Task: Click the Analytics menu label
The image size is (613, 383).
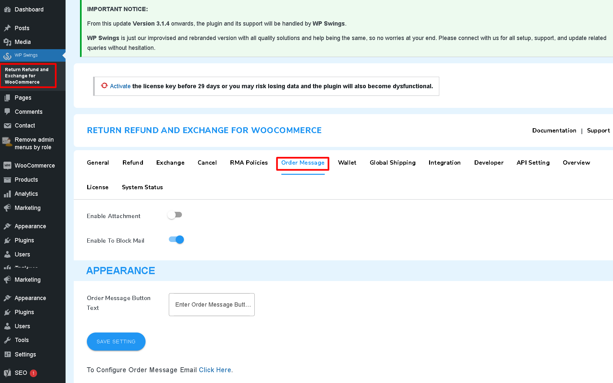Action: click(26, 194)
